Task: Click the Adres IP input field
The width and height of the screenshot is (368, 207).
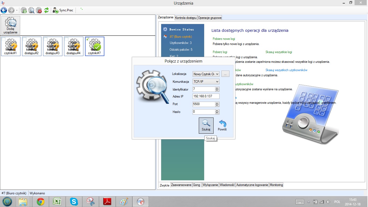Action: (x=206, y=96)
